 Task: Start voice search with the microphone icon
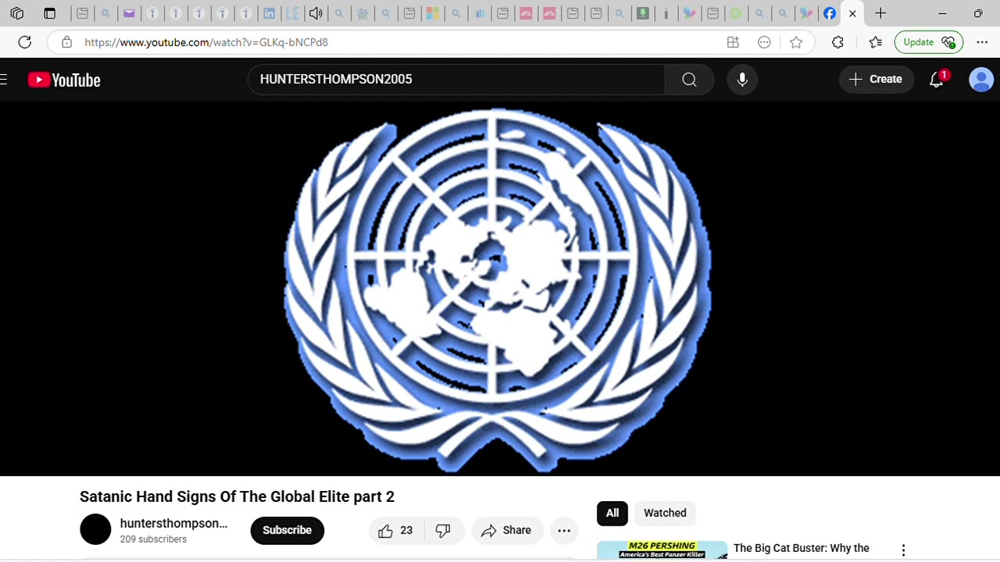click(x=742, y=80)
